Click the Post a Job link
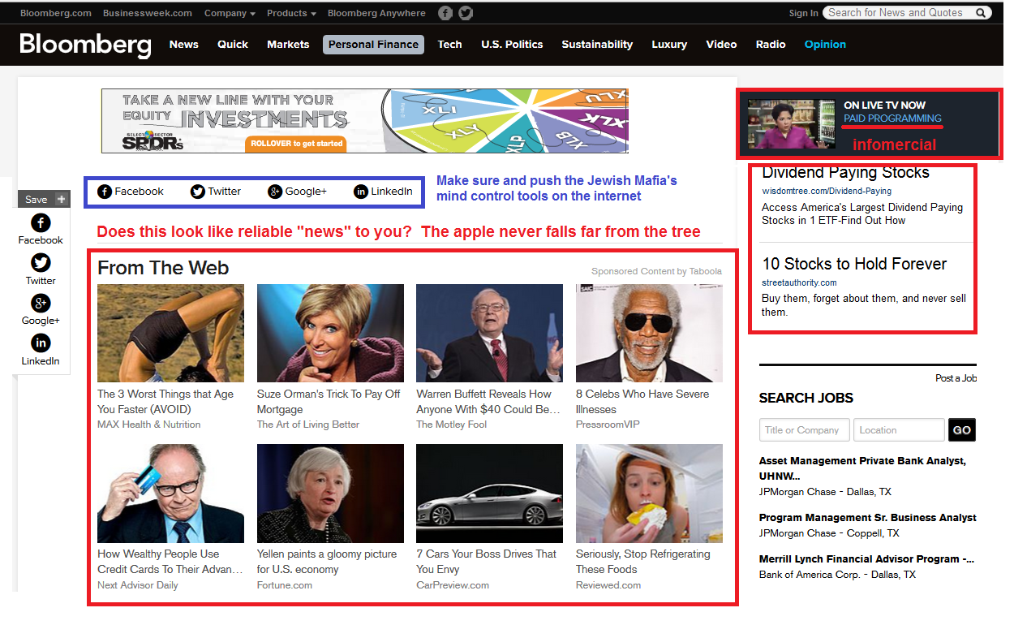 (x=956, y=378)
